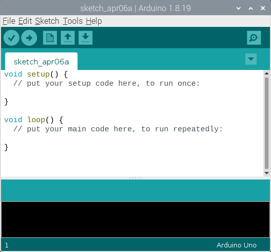Screen dimensions: 271x252
Task: Click the editor scrollbar down arrow
Action: pyautogui.click(x=266, y=173)
